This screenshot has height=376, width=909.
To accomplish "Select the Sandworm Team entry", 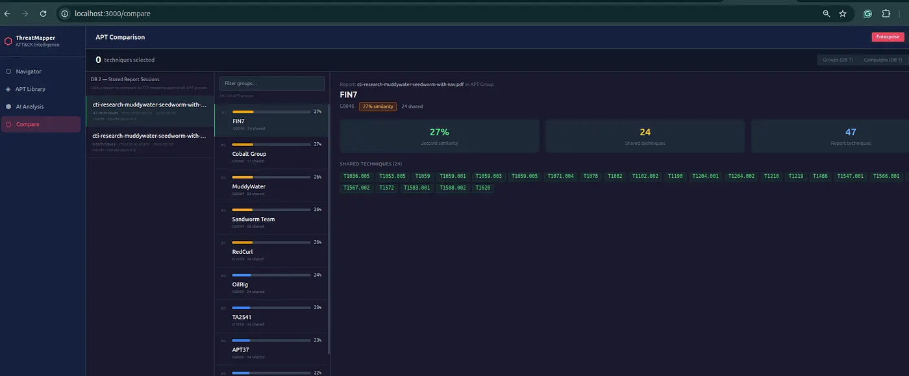I will point(272,218).
